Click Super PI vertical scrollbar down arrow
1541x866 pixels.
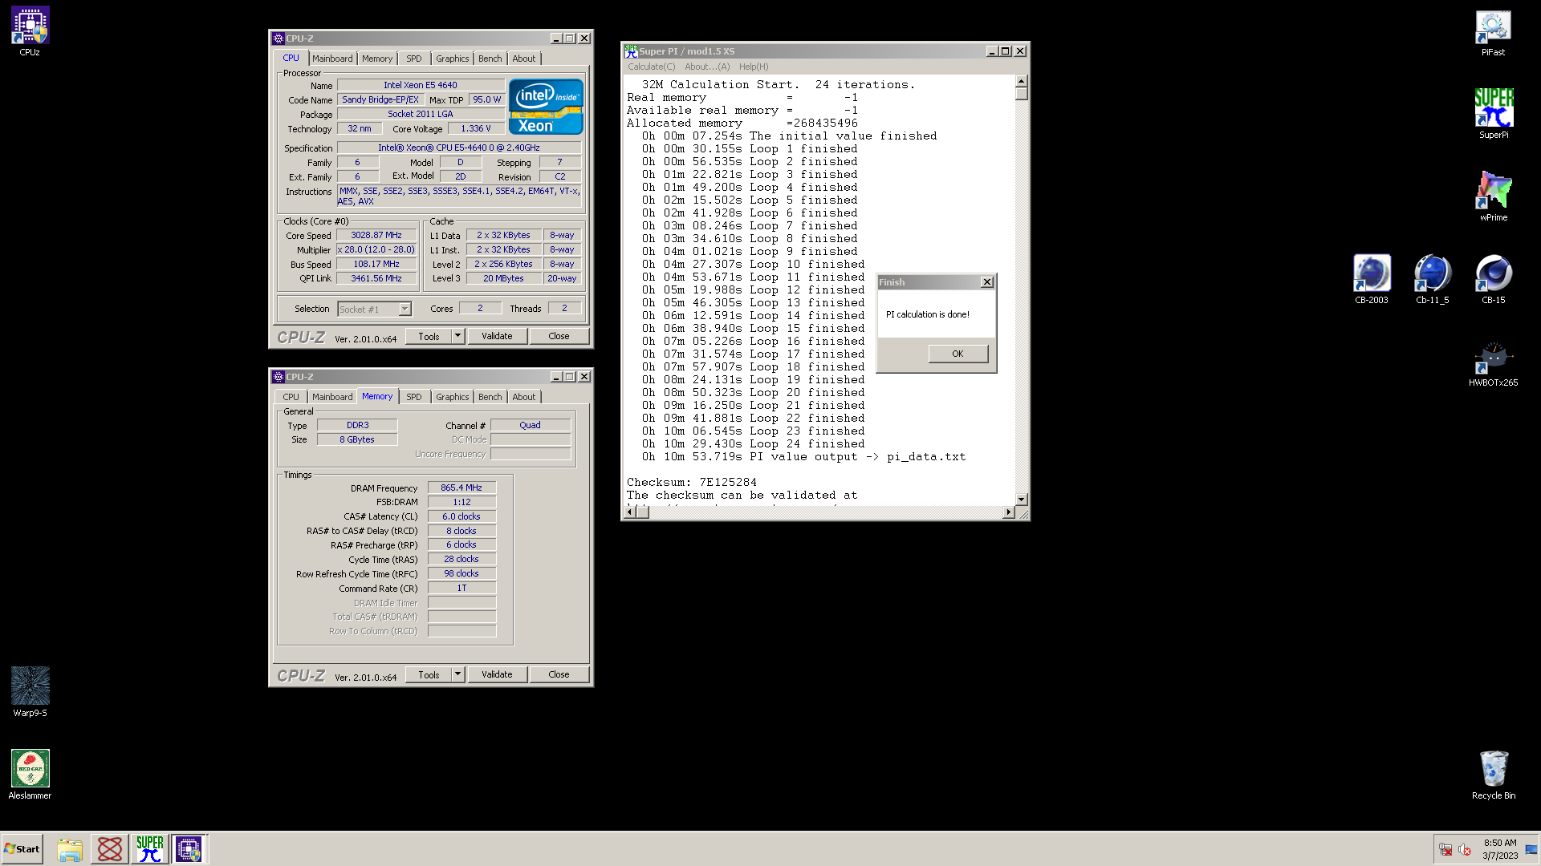click(x=1021, y=500)
